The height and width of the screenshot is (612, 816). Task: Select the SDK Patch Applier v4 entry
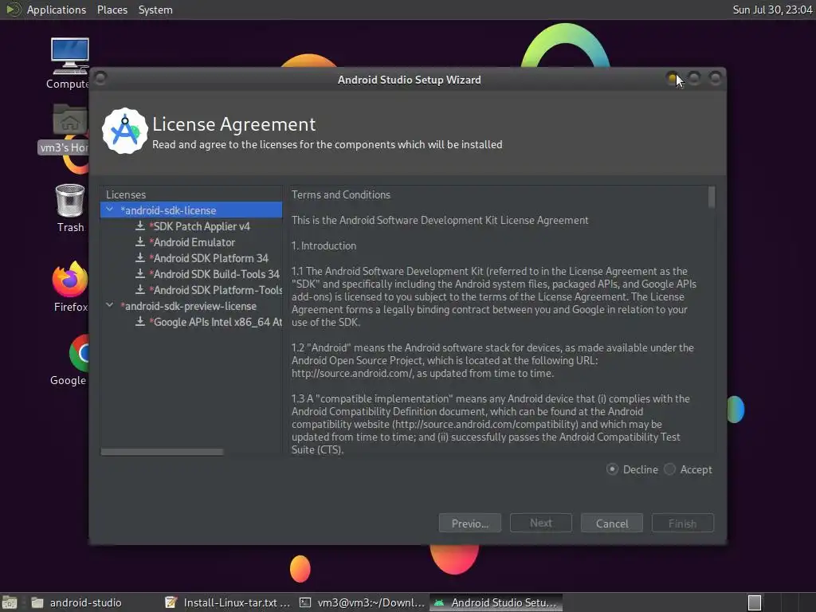(199, 226)
